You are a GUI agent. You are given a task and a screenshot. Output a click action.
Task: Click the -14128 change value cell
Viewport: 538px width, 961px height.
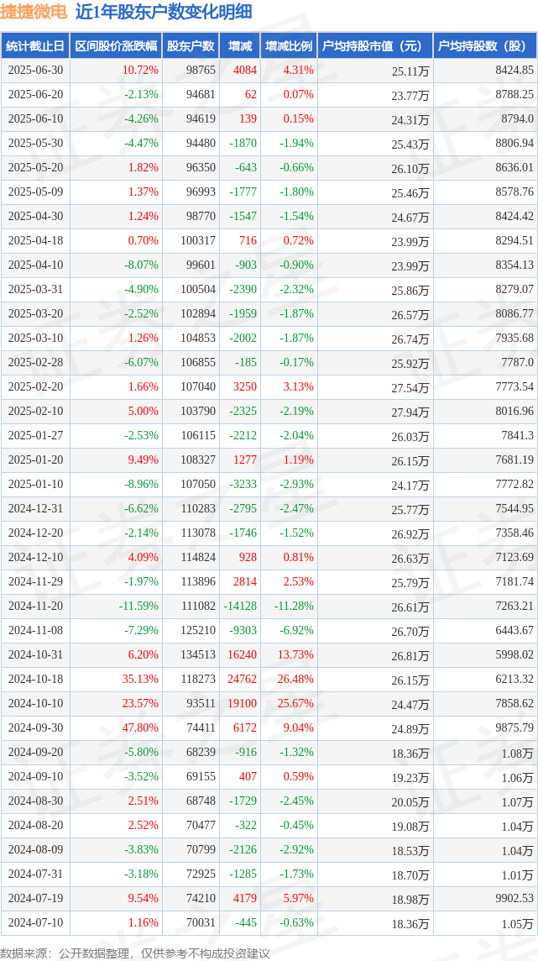(239, 607)
